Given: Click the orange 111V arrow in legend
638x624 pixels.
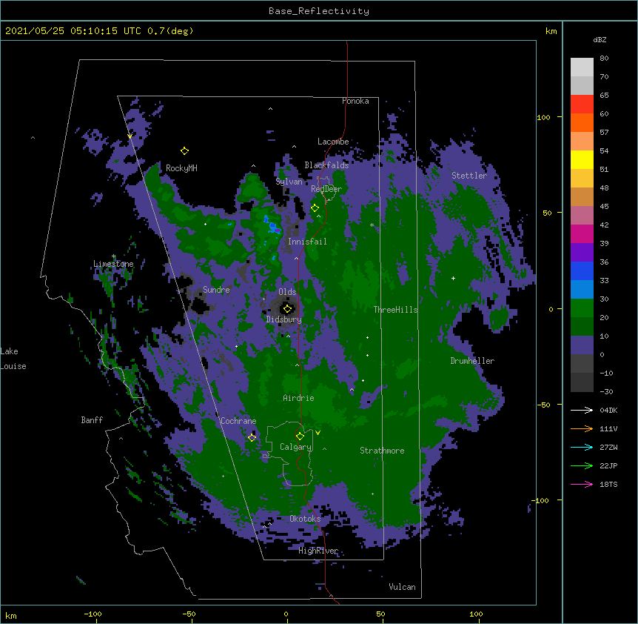Looking at the screenshot, I should [582, 428].
